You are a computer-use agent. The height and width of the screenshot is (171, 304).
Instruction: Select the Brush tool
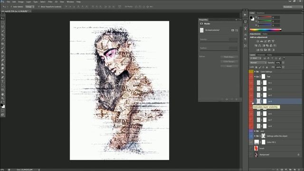pyautogui.click(x=2, y=48)
